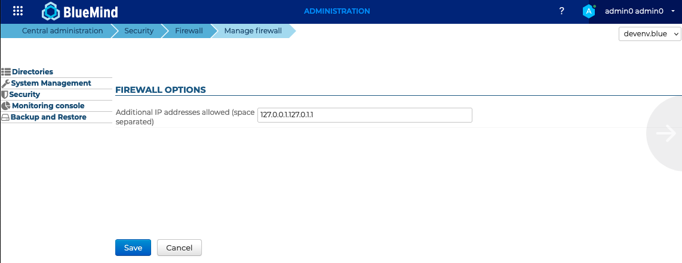Click the right arrow circle on page edge
Screen dimensions: 682x263
pyautogui.click(x=665, y=133)
